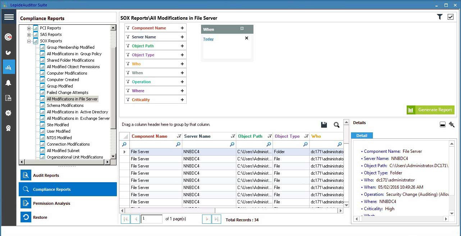Open the document list icon in sidebar

pyautogui.click(x=8, y=98)
